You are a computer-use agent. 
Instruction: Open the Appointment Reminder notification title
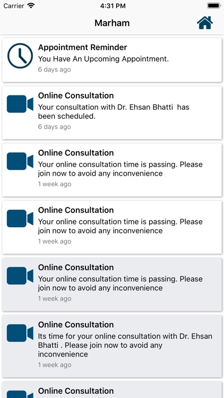point(82,47)
